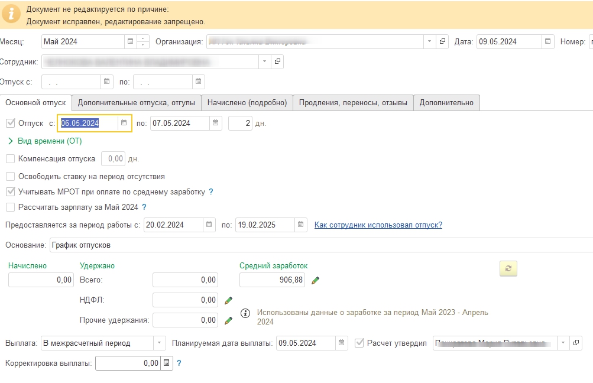Image resolution: width=593 pixels, height=383 pixels.
Task: Open the Выплата dropdown list
Action: coord(160,343)
